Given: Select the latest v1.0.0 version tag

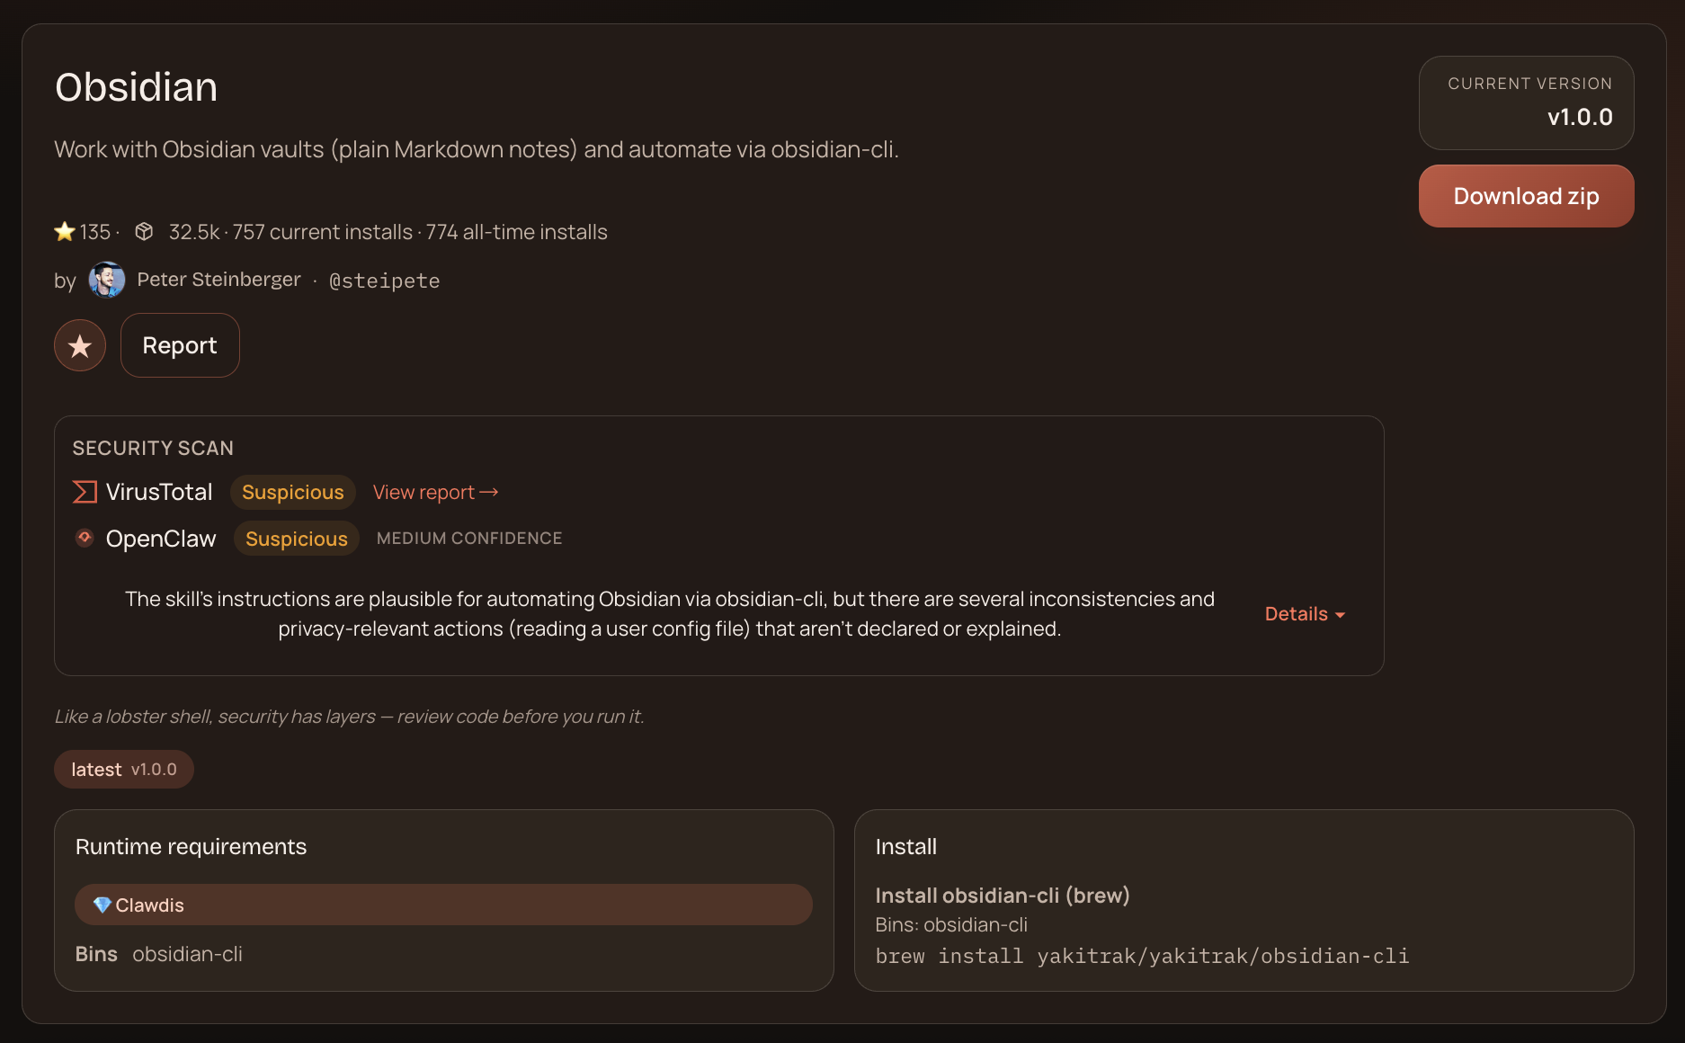Looking at the screenshot, I should (x=124, y=770).
